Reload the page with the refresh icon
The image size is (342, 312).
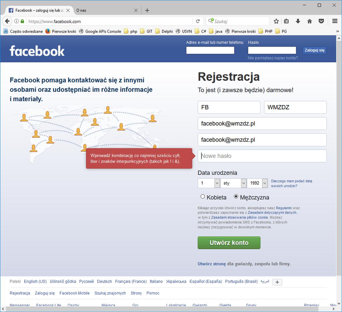pyautogui.click(x=198, y=21)
